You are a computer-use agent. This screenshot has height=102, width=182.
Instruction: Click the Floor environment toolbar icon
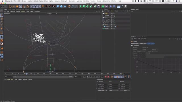[119, 6]
